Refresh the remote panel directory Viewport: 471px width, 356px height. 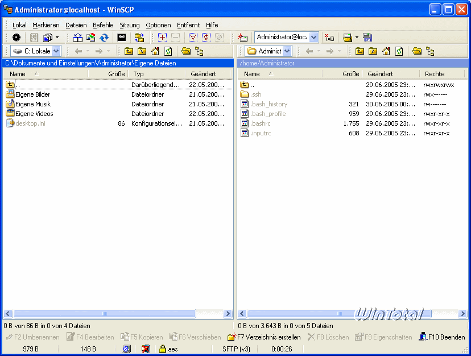pos(399,51)
